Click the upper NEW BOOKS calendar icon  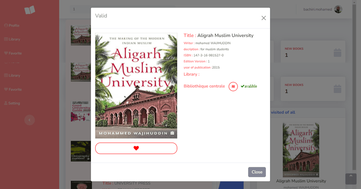pos(337,53)
